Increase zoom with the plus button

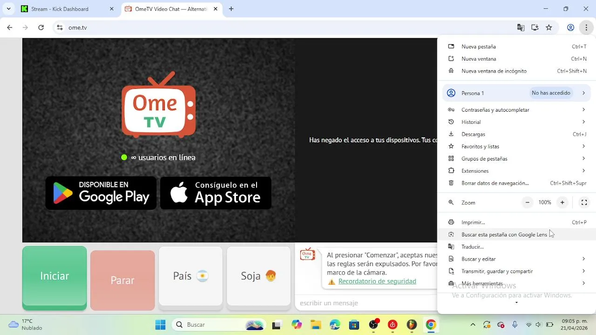(x=562, y=202)
